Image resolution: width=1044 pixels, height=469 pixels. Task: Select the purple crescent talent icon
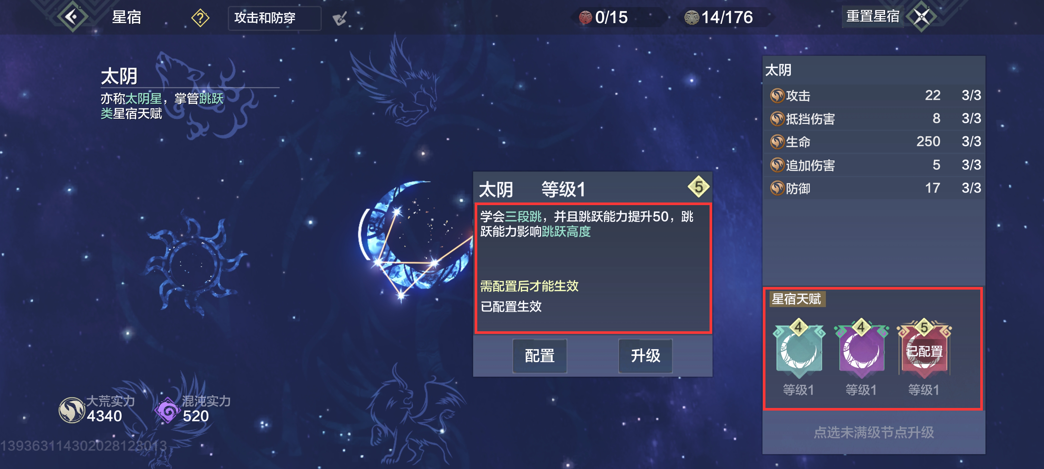(861, 349)
